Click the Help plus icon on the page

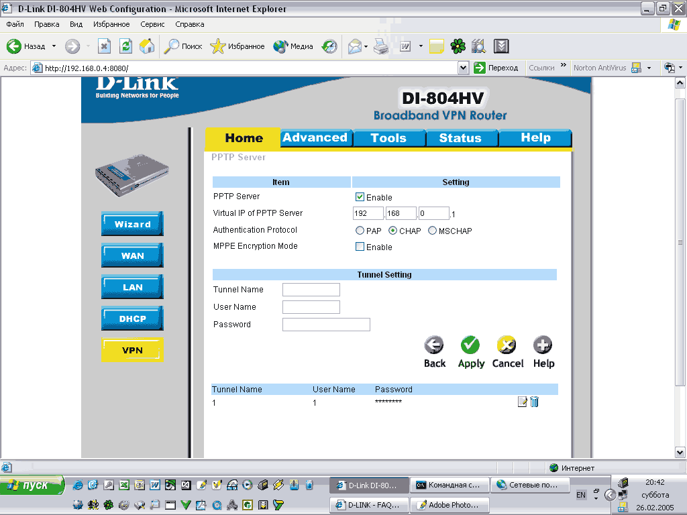coord(542,345)
